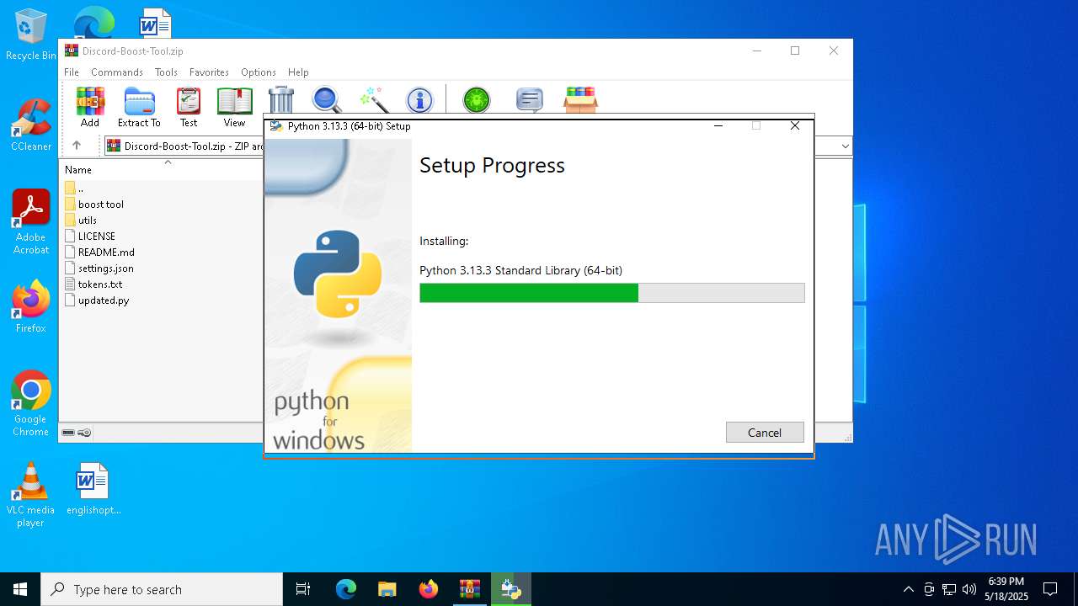The width and height of the screenshot is (1078, 606).
Task: Show hidden system tray icons chevron
Action: pos(908,589)
